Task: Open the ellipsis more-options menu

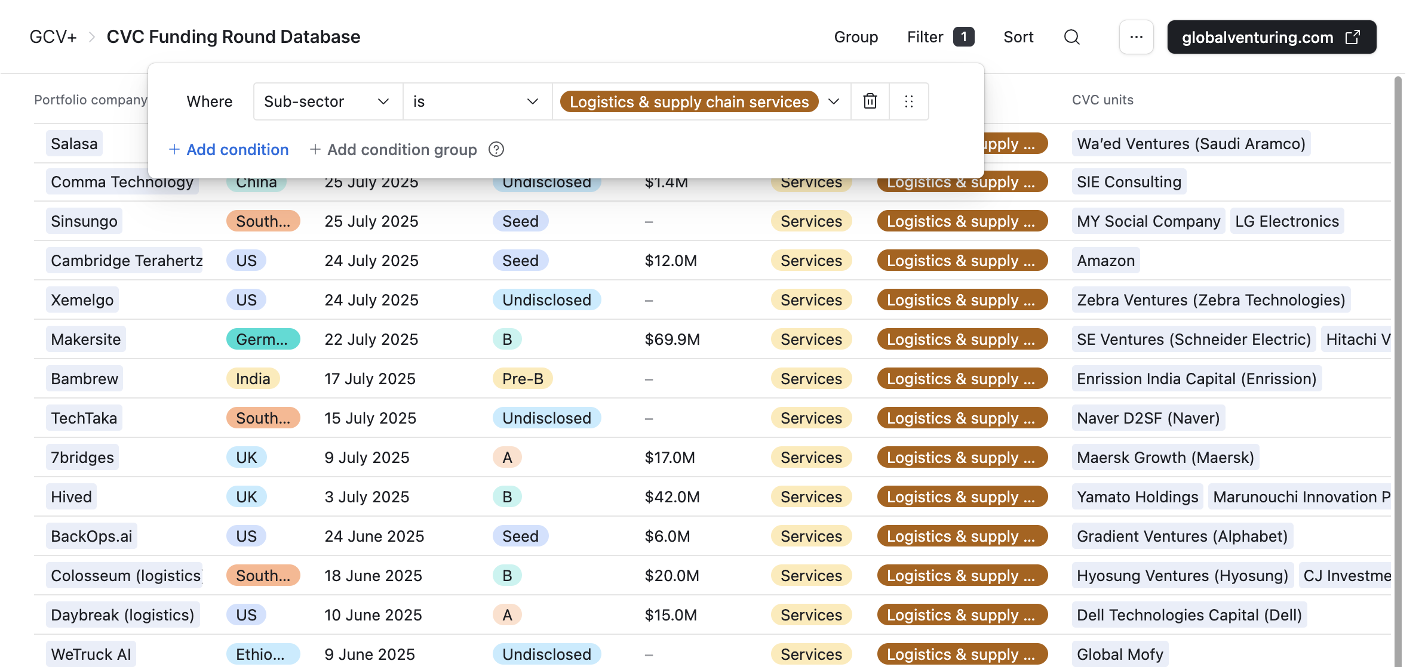Action: (1136, 37)
